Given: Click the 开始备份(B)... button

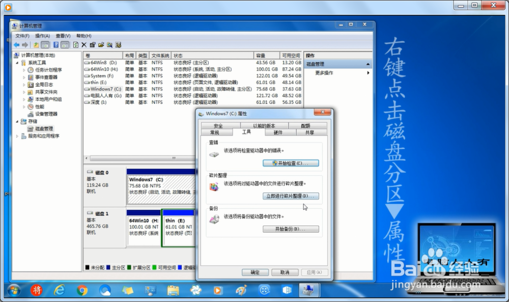Looking at the screenshot, I should click(291, 229).
